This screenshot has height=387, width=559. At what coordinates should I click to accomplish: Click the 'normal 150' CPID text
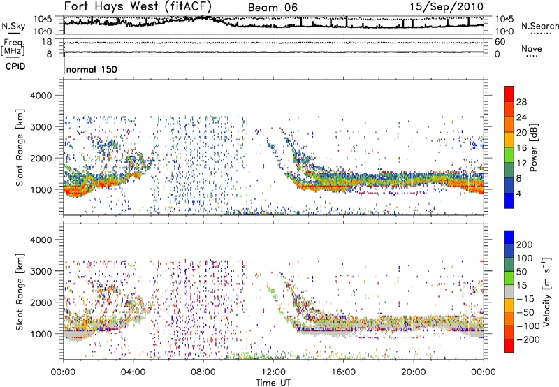tap(92, 69)
